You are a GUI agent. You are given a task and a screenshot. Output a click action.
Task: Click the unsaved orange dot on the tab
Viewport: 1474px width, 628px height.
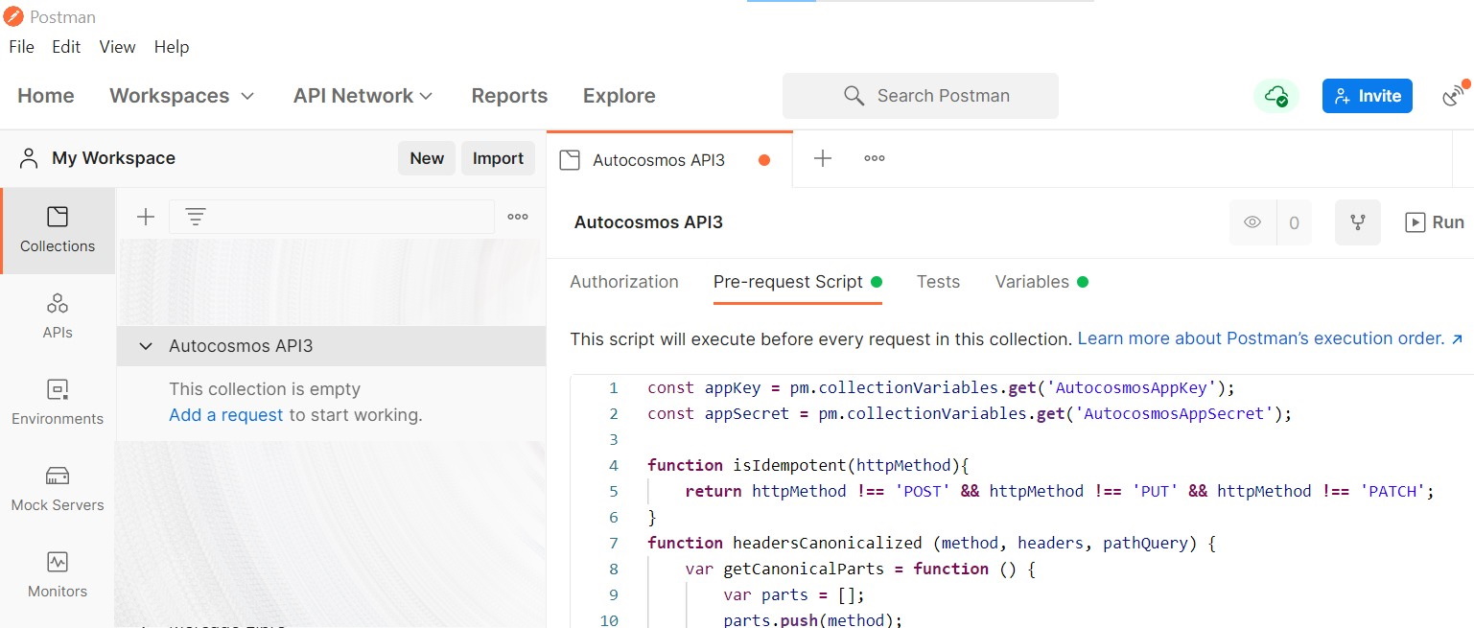pyautogui.click(x=764, y=160)
